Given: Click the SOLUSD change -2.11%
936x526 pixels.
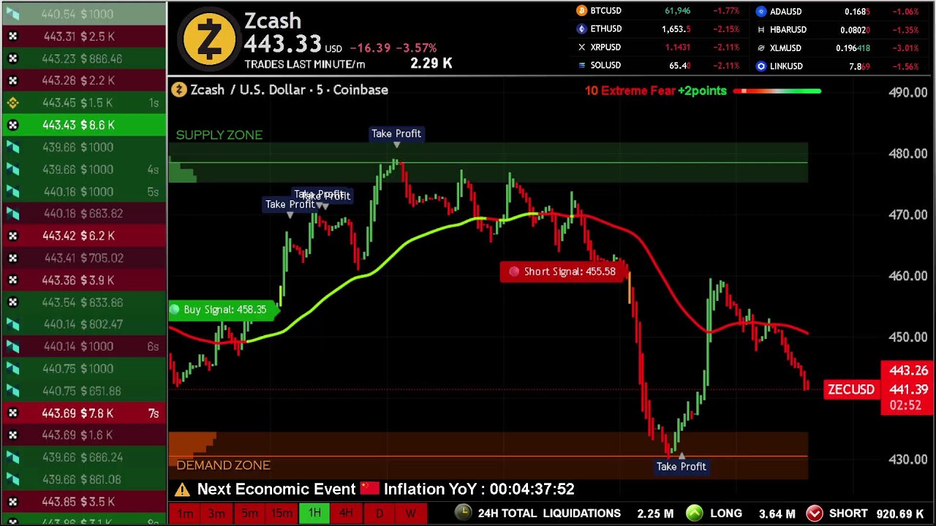Looking at the screenshot, I should (x=726, y=66).
